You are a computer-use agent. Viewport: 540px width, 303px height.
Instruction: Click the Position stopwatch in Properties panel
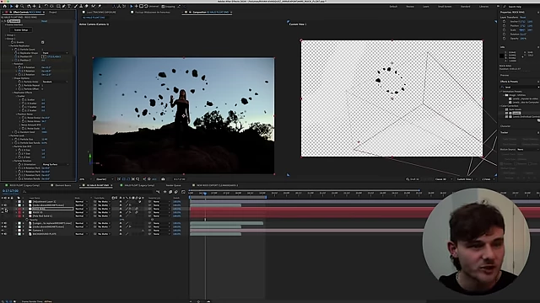pyautogui.click(x=505, y=26)
